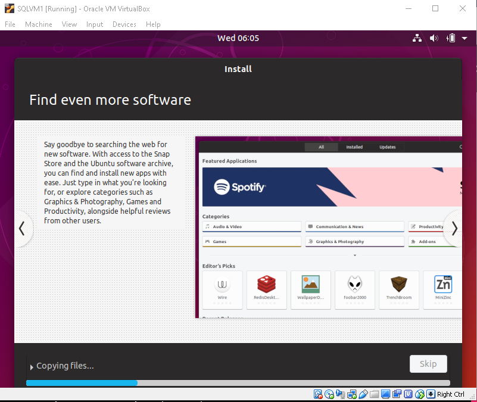477x402 pixels.
Task: Click the hard disk activity status icon
Action: [x=319, y=394]
